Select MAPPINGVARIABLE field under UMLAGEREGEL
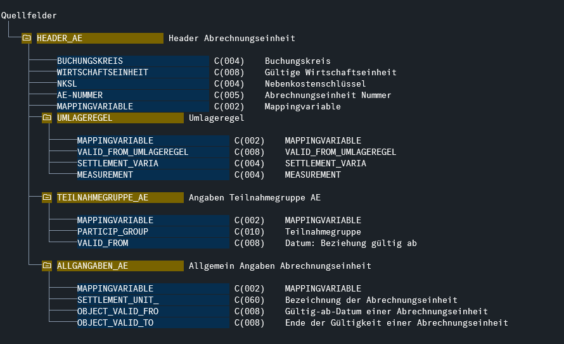This screenshot has height=344, width=564. point(153,141)
